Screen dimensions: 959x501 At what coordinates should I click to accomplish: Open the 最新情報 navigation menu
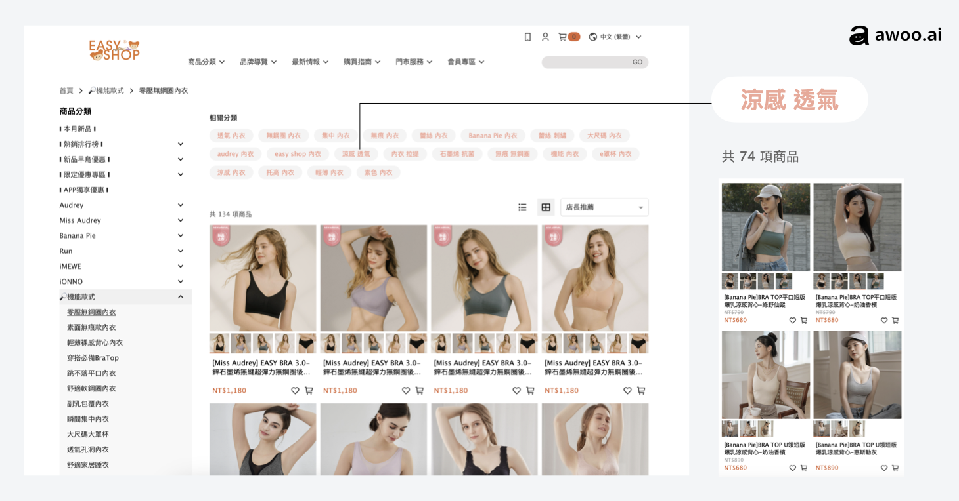point(310,62)
